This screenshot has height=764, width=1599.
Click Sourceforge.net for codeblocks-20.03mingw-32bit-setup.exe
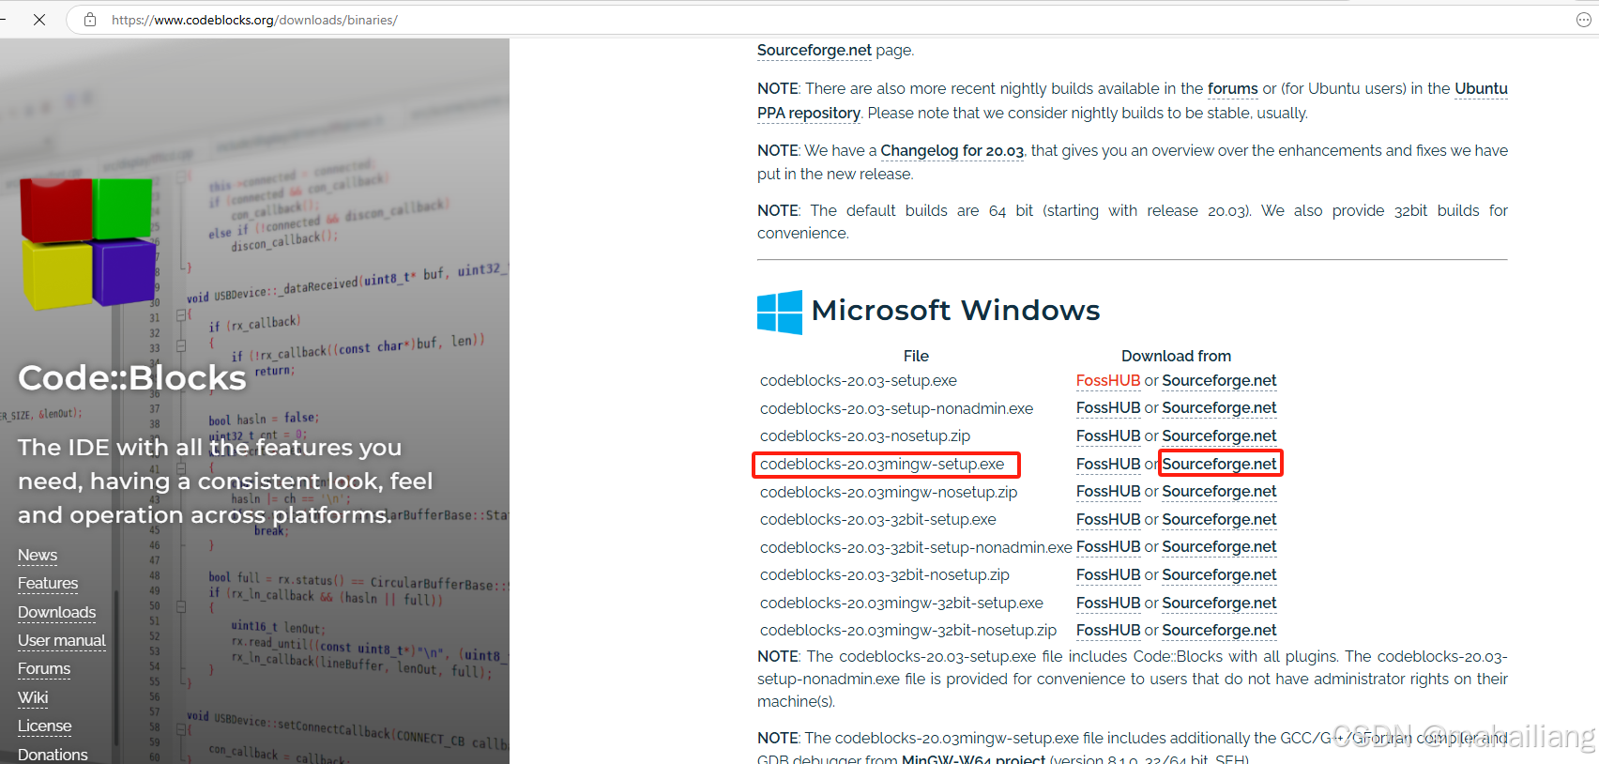[1219, 604]
